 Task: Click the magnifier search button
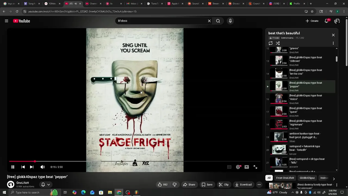click(x=218, y=21)
